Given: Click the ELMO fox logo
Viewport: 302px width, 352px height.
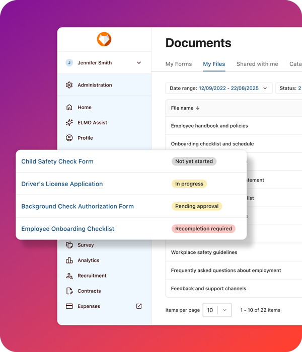Looking at the screenshot, I should pyautogui.click(x=104, y=39).
